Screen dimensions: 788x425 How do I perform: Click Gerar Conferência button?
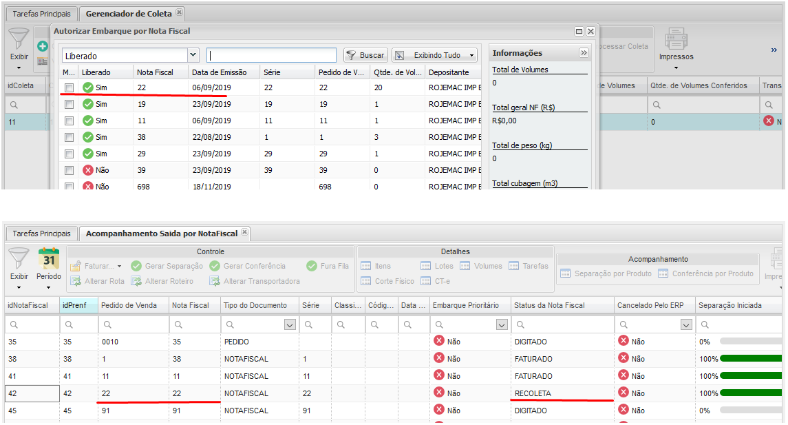248,266
